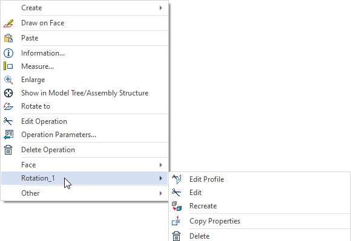This screenshot has width=351, height=241.
Task: Choose Draw on Face
Action: 85,23
